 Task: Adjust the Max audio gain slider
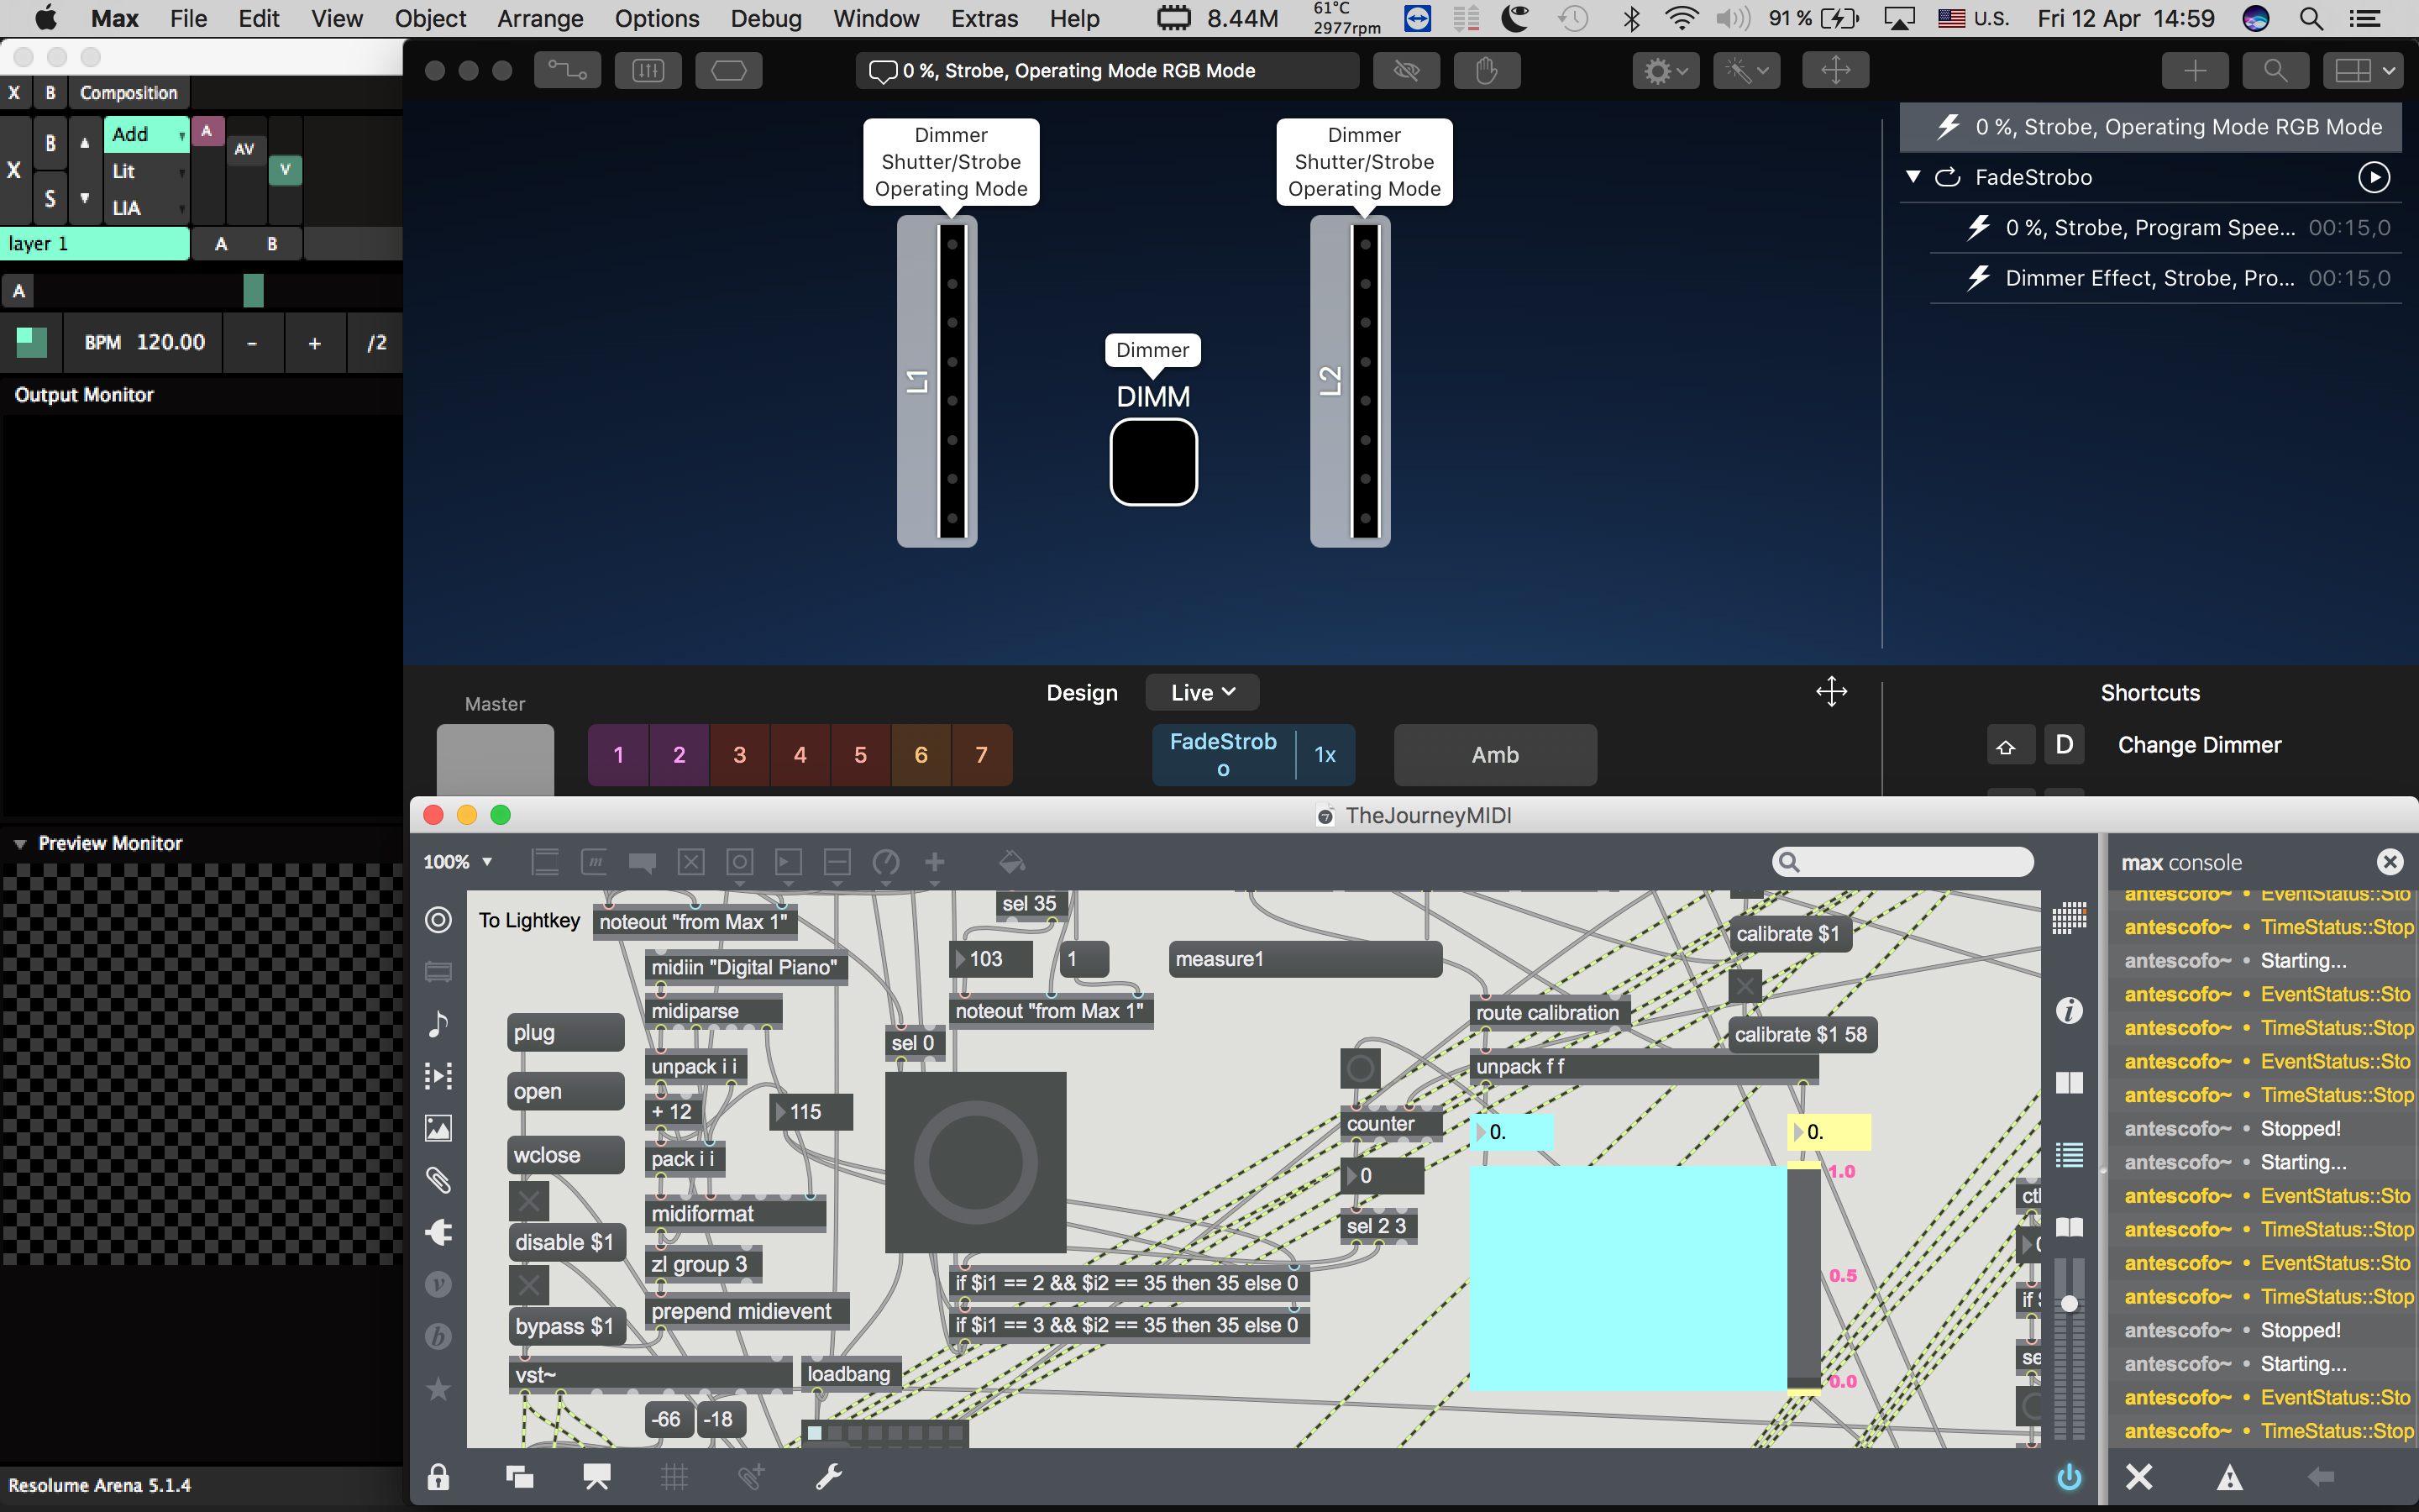pyautogui.click(x=2069, y=1303)
